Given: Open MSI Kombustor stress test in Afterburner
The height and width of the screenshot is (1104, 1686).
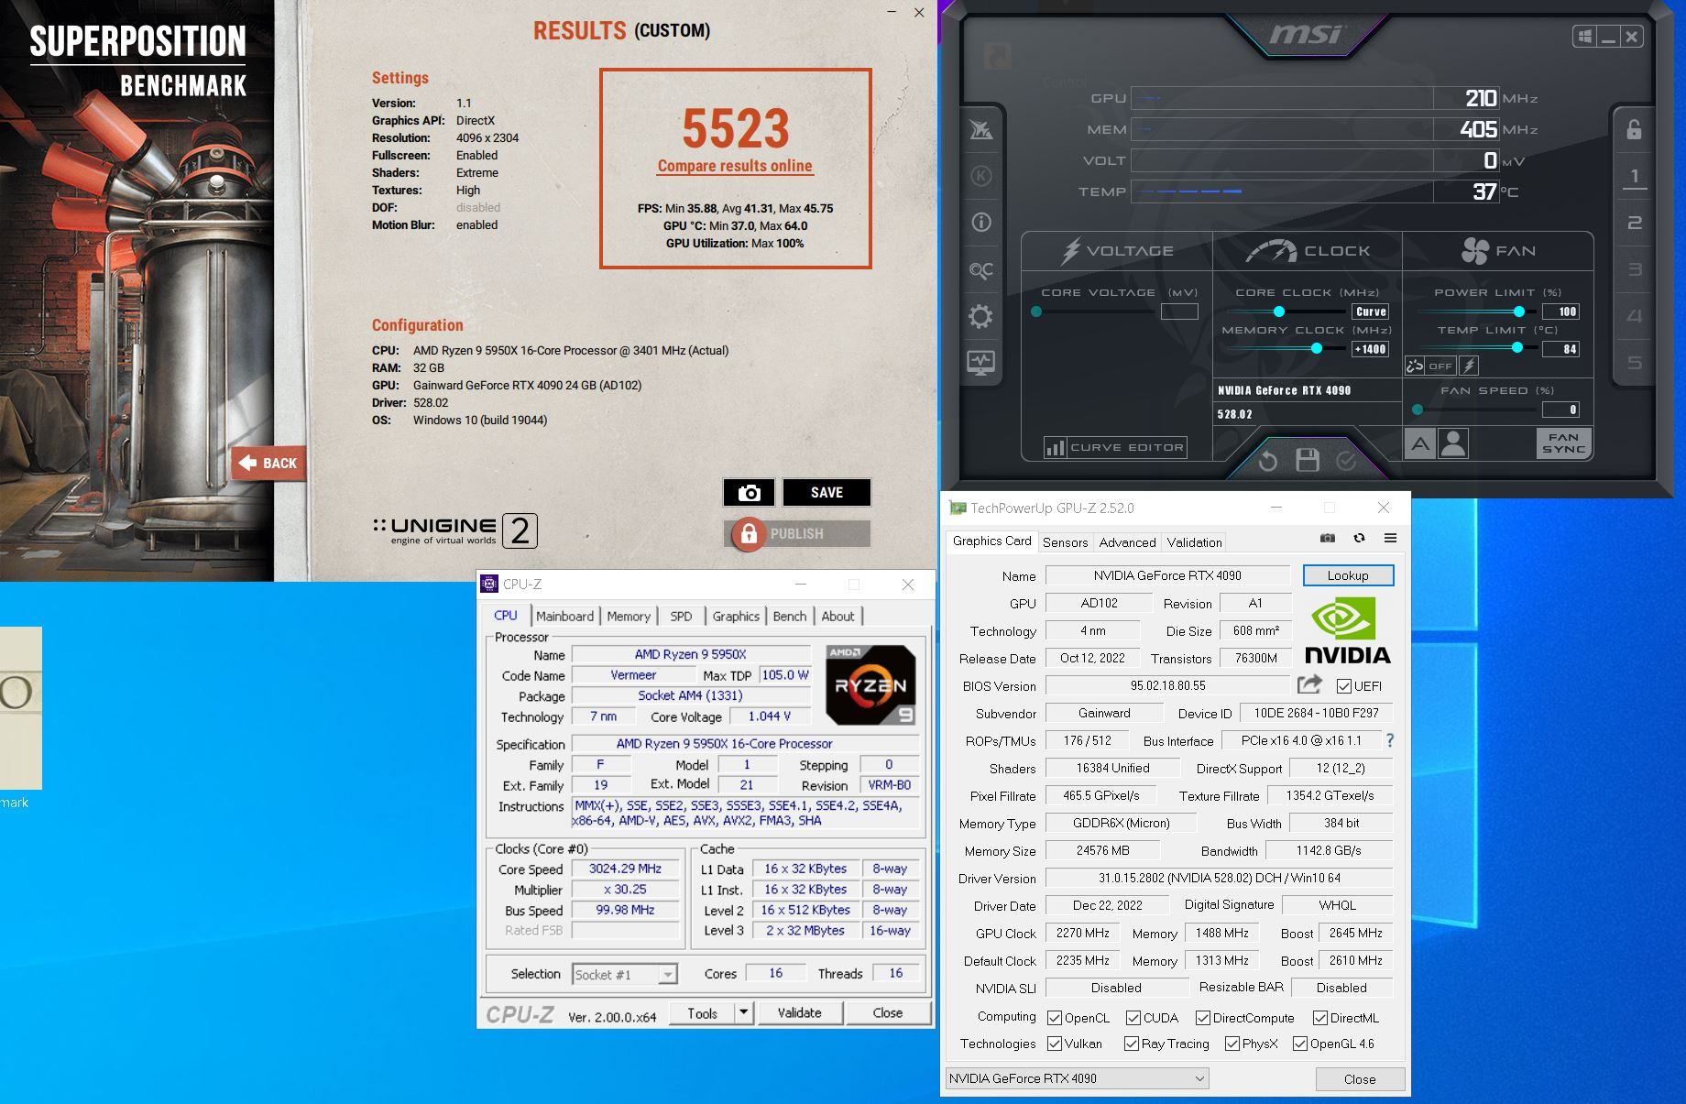Looking at the screenshot, I should click(x=981, y=176).
